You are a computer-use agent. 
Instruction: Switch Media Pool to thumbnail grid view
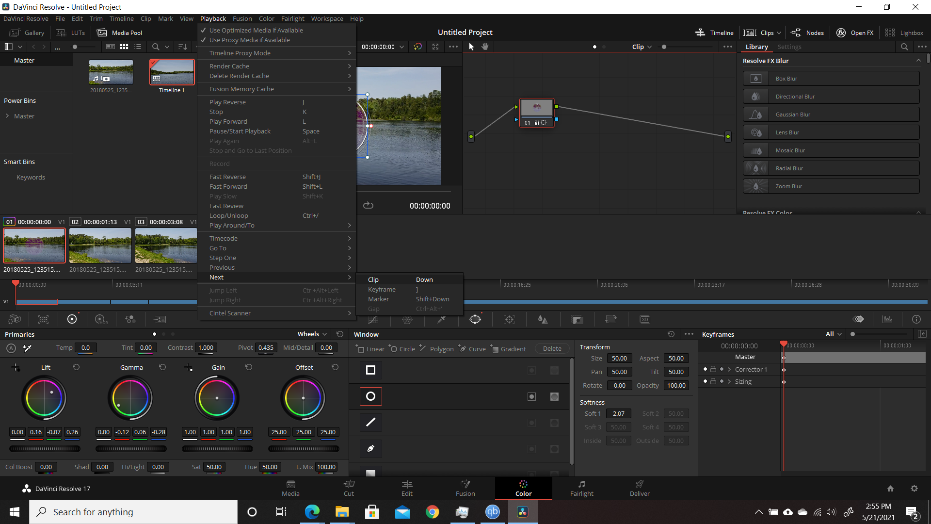coord(124,47)
